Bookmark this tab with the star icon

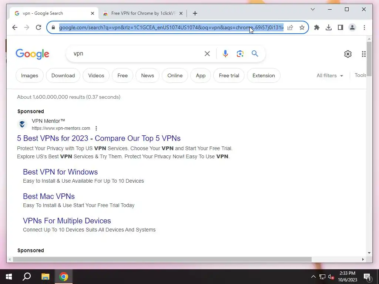pos(302,27)
